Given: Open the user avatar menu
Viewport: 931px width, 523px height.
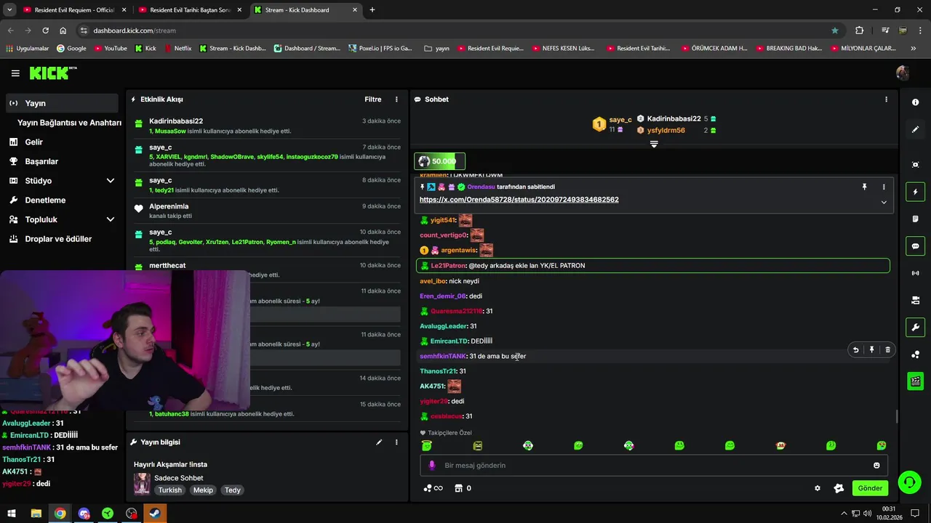Looking at the screenshot, I should click(x=903, y=73).
